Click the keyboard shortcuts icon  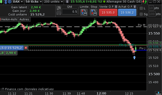[x=59, y=13]
